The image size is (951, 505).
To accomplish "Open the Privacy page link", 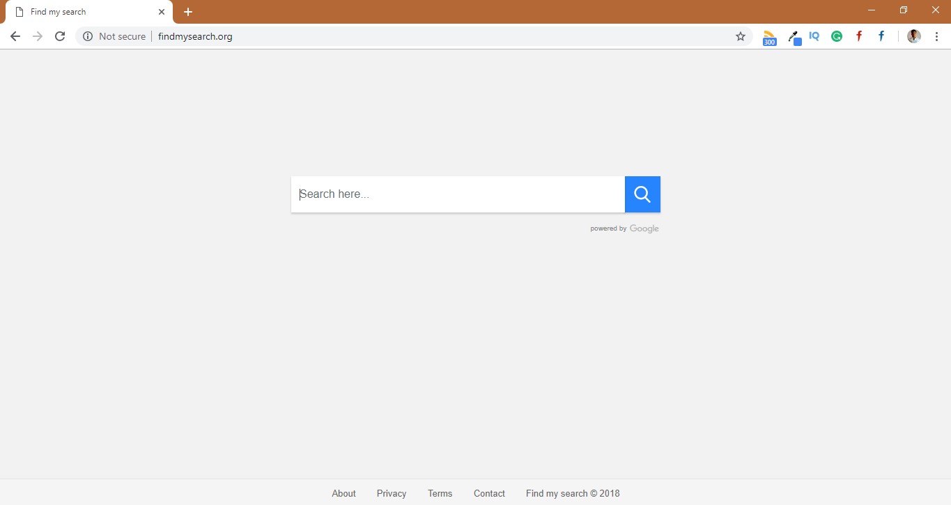I will pos(391,493).
